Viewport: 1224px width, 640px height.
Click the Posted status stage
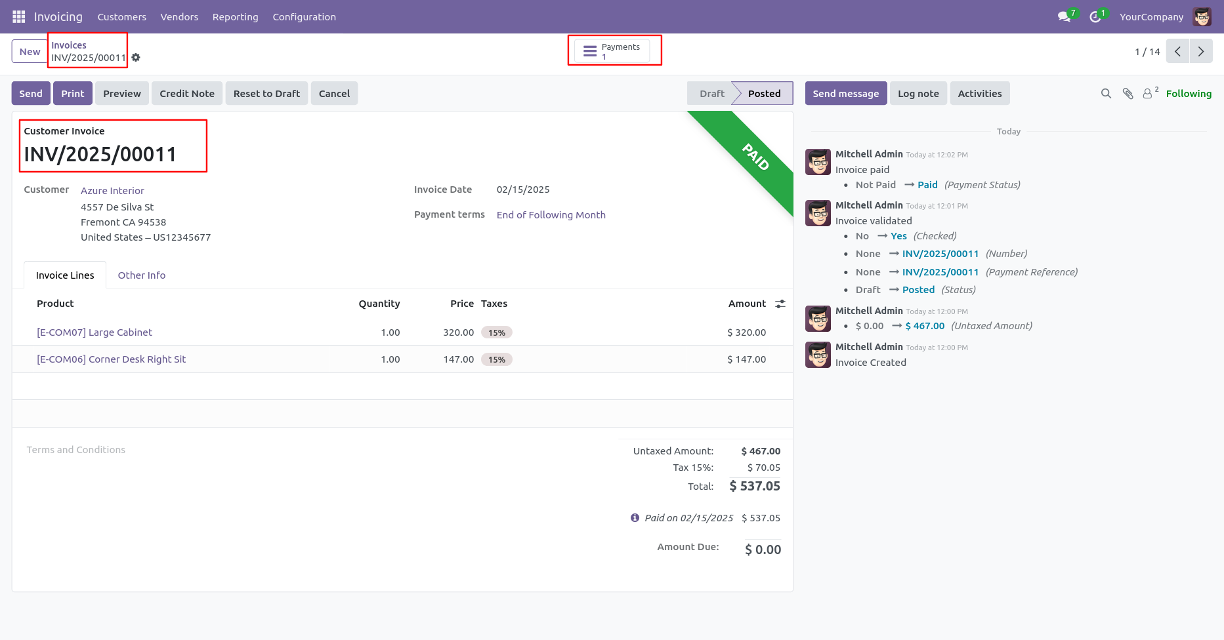(x=764, y=93)
